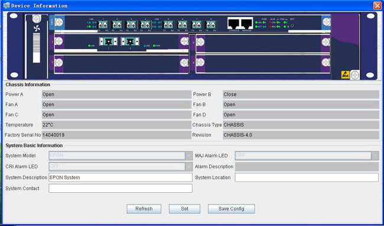
Task: Click the CONSOLE RJ45 port
Action: tap(233, 23)
